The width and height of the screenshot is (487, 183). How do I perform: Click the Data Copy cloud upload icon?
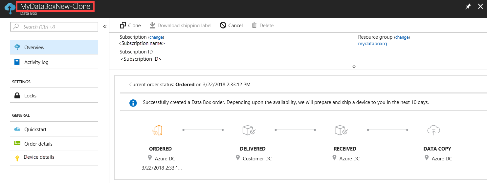coord(433,130)
